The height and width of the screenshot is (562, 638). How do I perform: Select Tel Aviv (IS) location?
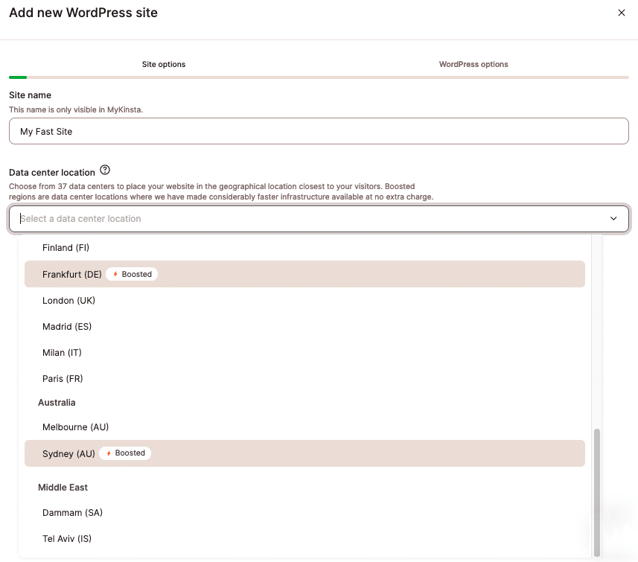[67, 539]
